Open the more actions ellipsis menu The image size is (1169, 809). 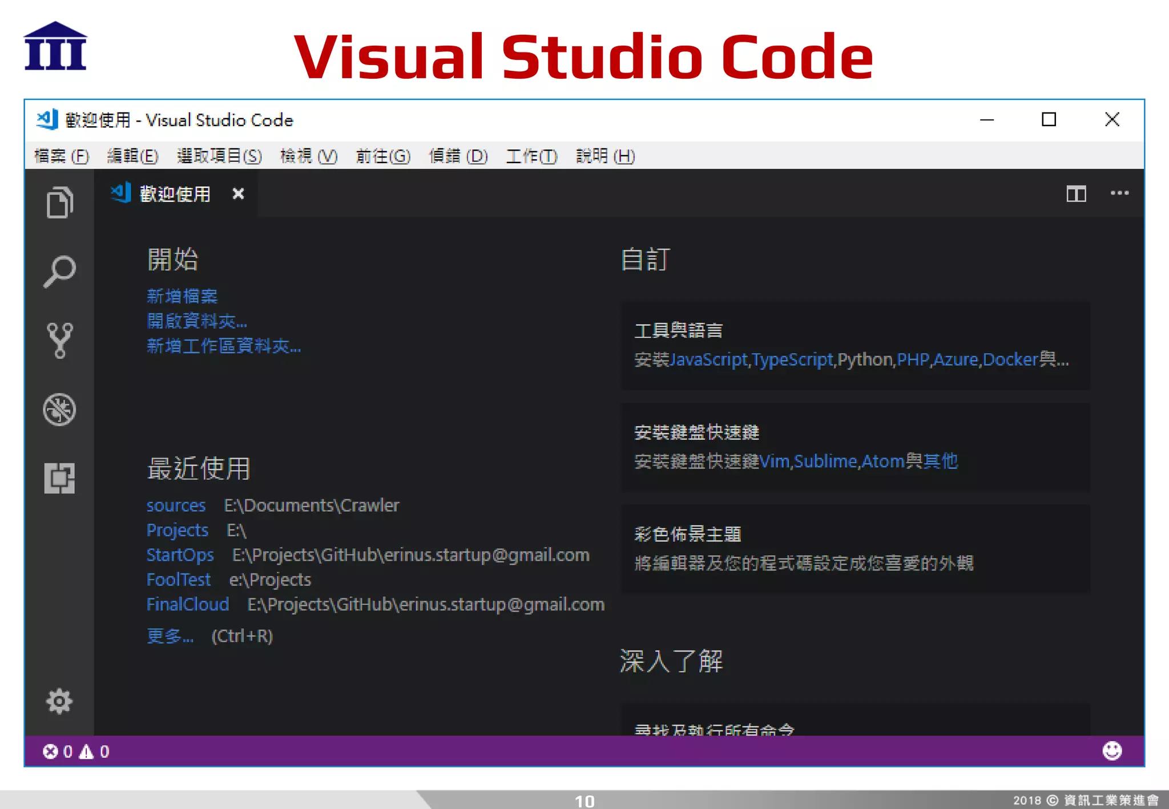[1119, 193]
